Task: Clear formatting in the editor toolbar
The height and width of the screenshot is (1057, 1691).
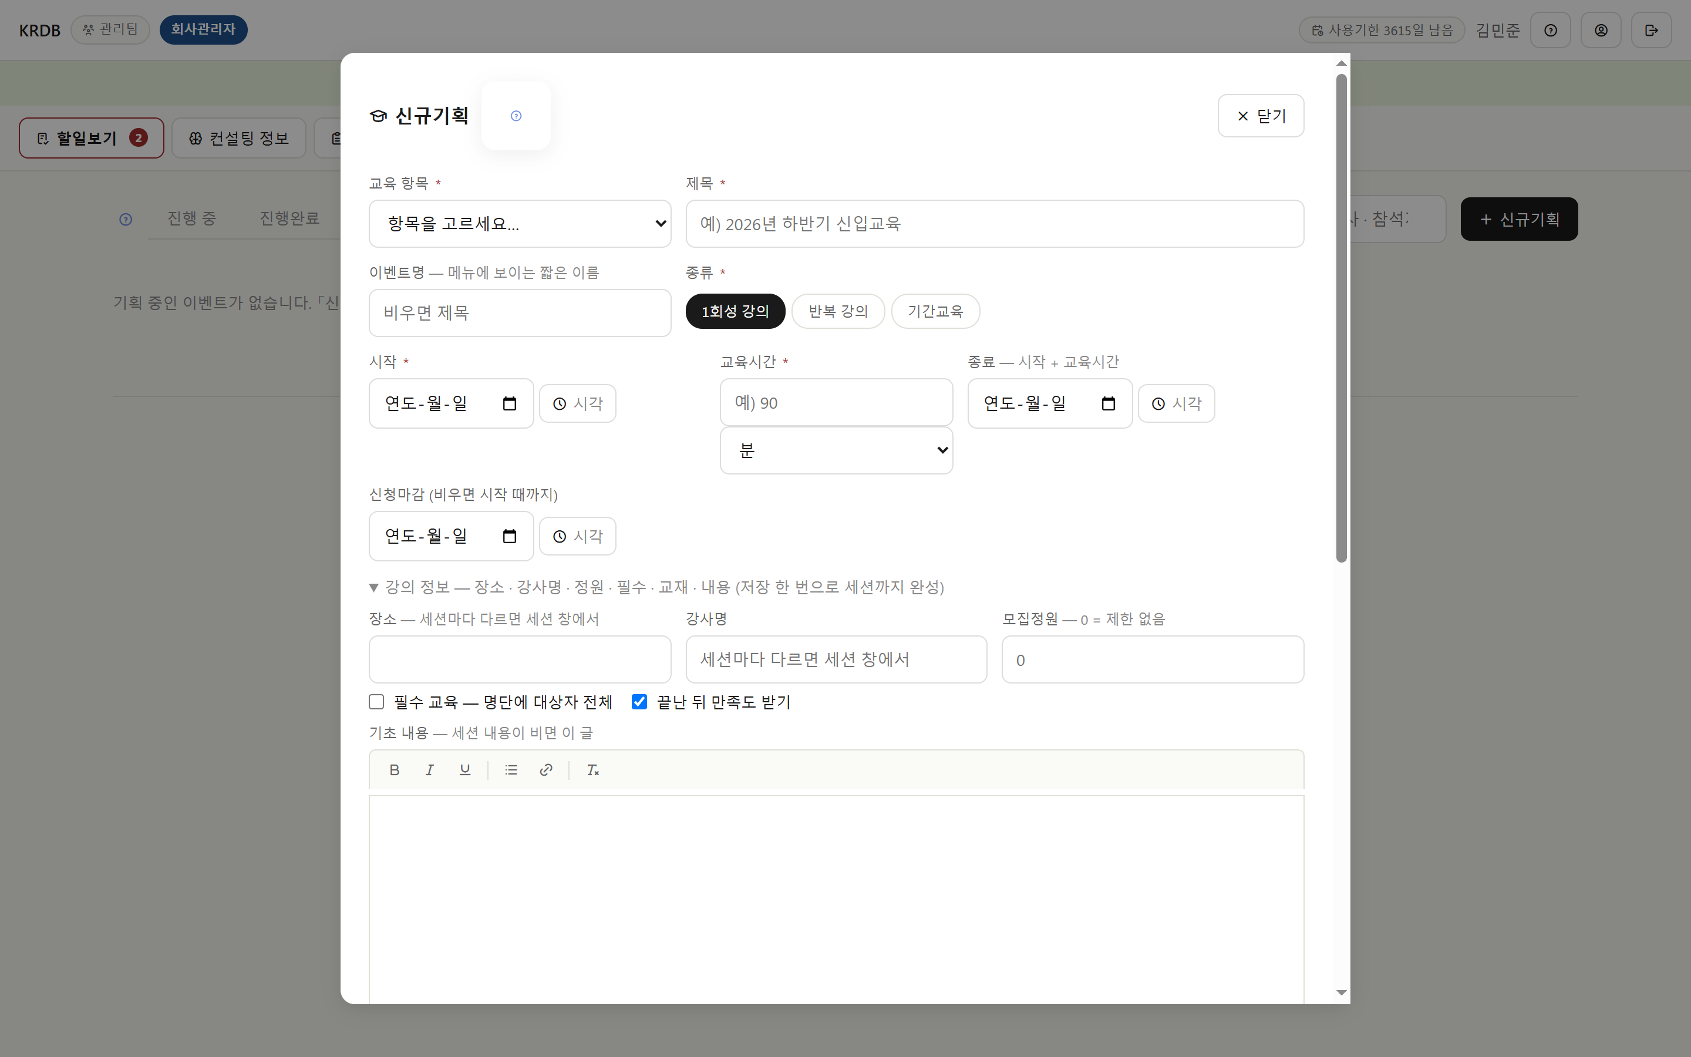Action: (x=592, y=770)
